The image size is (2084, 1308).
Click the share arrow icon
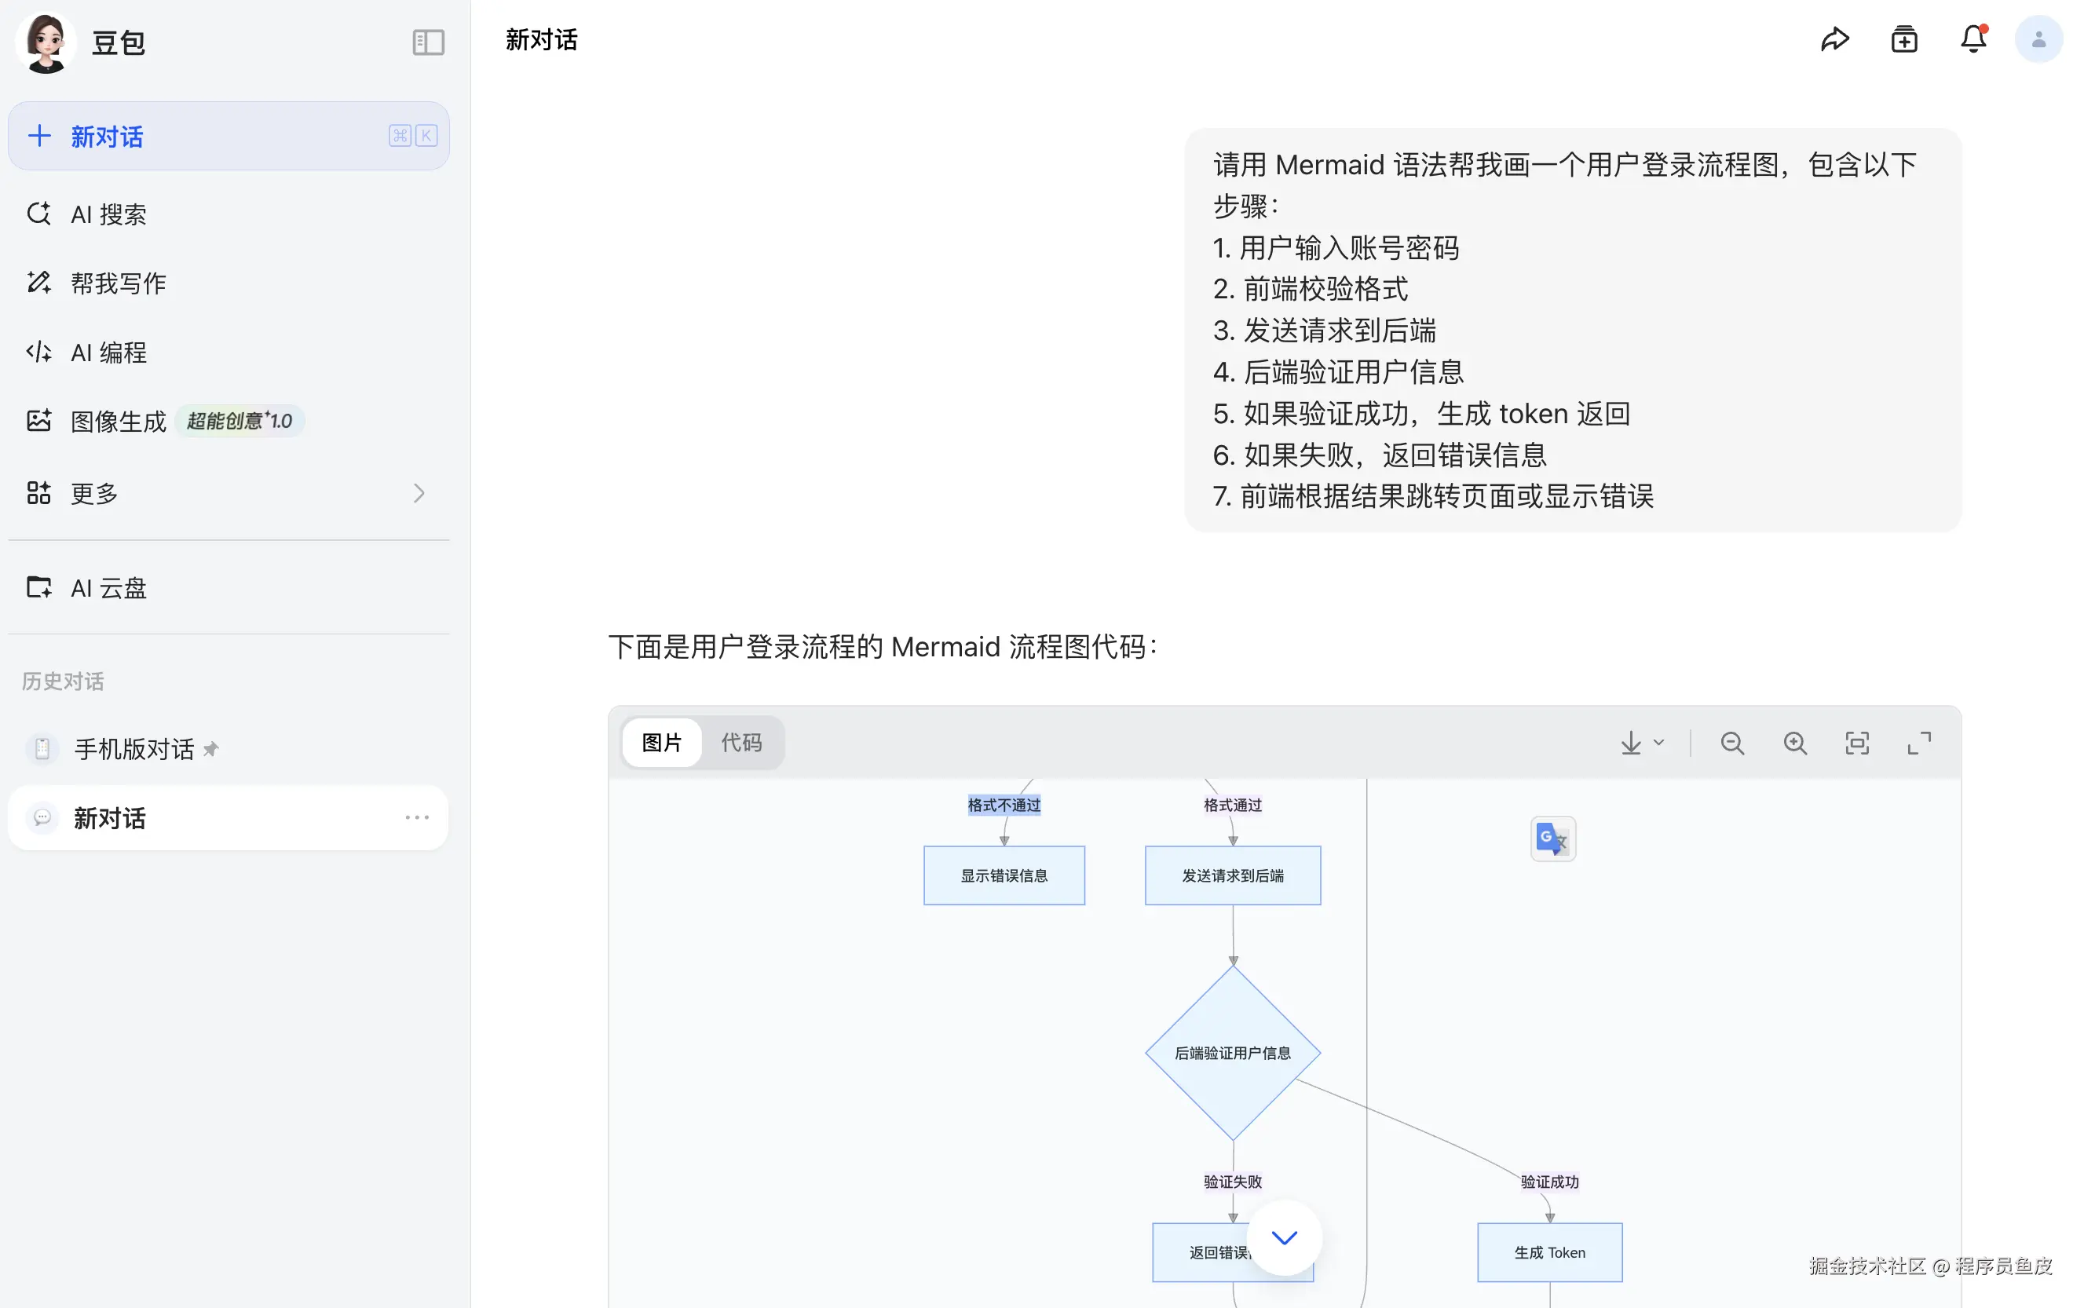[x=1834, y=40]
